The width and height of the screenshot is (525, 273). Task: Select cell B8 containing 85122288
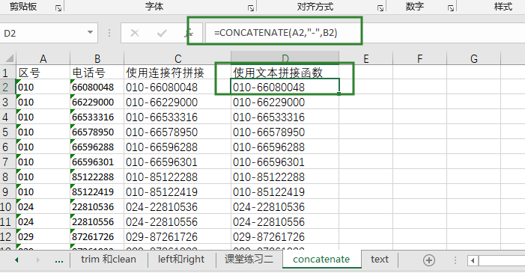[x=97, y=177]
